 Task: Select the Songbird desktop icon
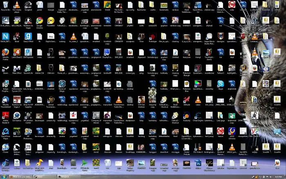coord(28,5)
